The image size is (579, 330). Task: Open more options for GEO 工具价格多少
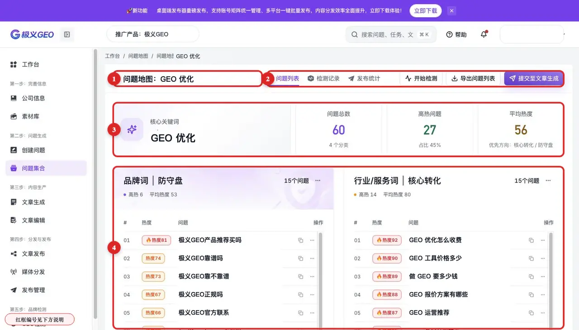(543, 258)
